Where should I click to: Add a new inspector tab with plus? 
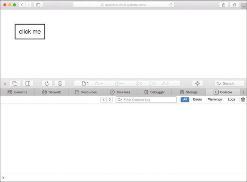pos(243,92)
